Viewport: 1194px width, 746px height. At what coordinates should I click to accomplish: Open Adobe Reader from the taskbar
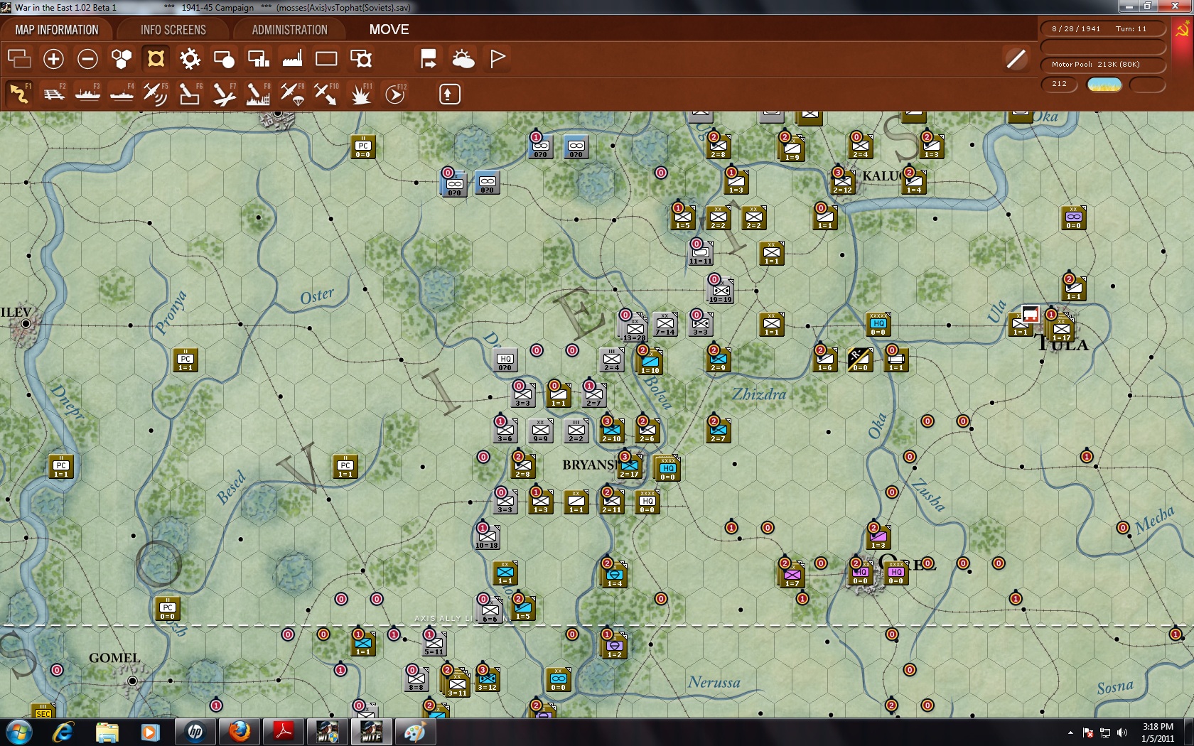(284, 732)
